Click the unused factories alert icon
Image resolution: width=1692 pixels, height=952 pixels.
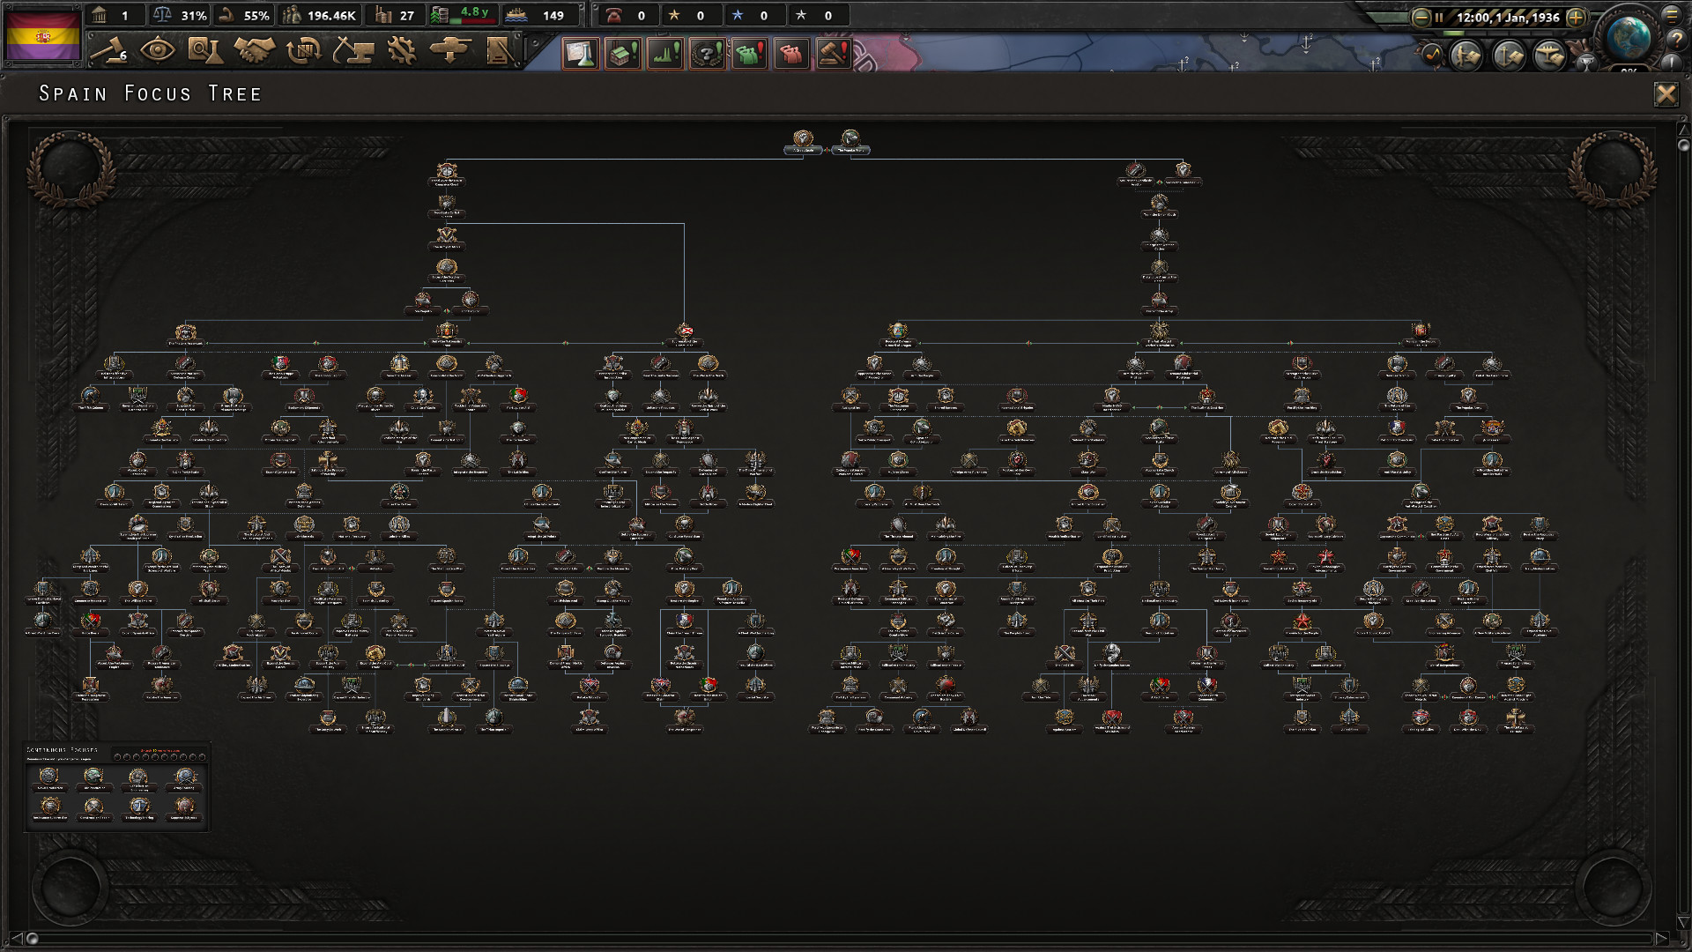coord(623,54)
